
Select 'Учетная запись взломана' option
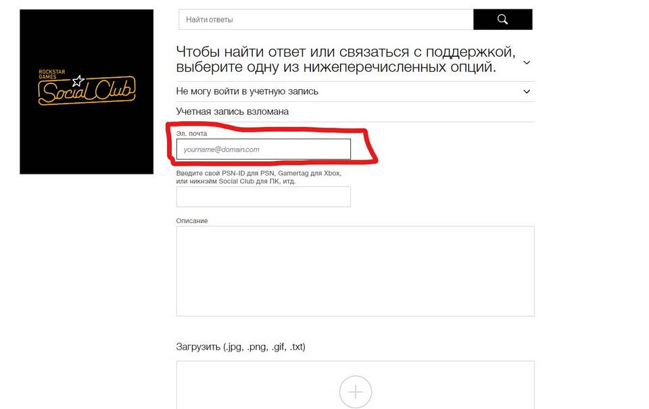click(x=232, y=112)
